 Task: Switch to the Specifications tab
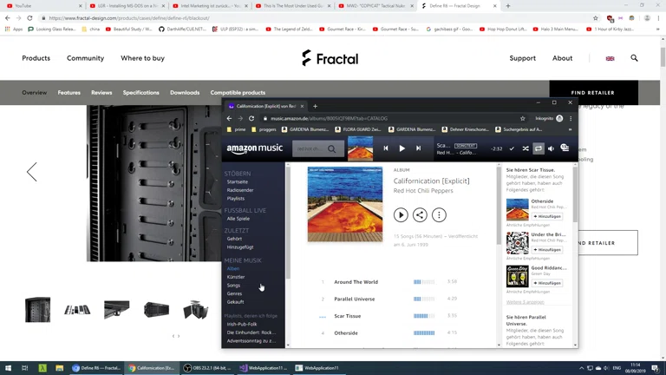point(140,92)
